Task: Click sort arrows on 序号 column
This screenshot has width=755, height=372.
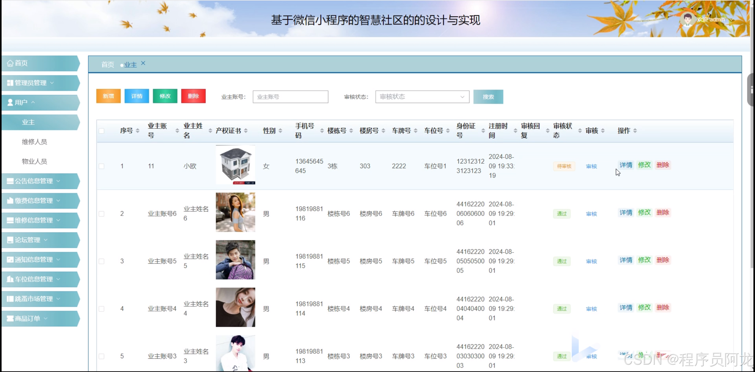Action: coord(137,131)
